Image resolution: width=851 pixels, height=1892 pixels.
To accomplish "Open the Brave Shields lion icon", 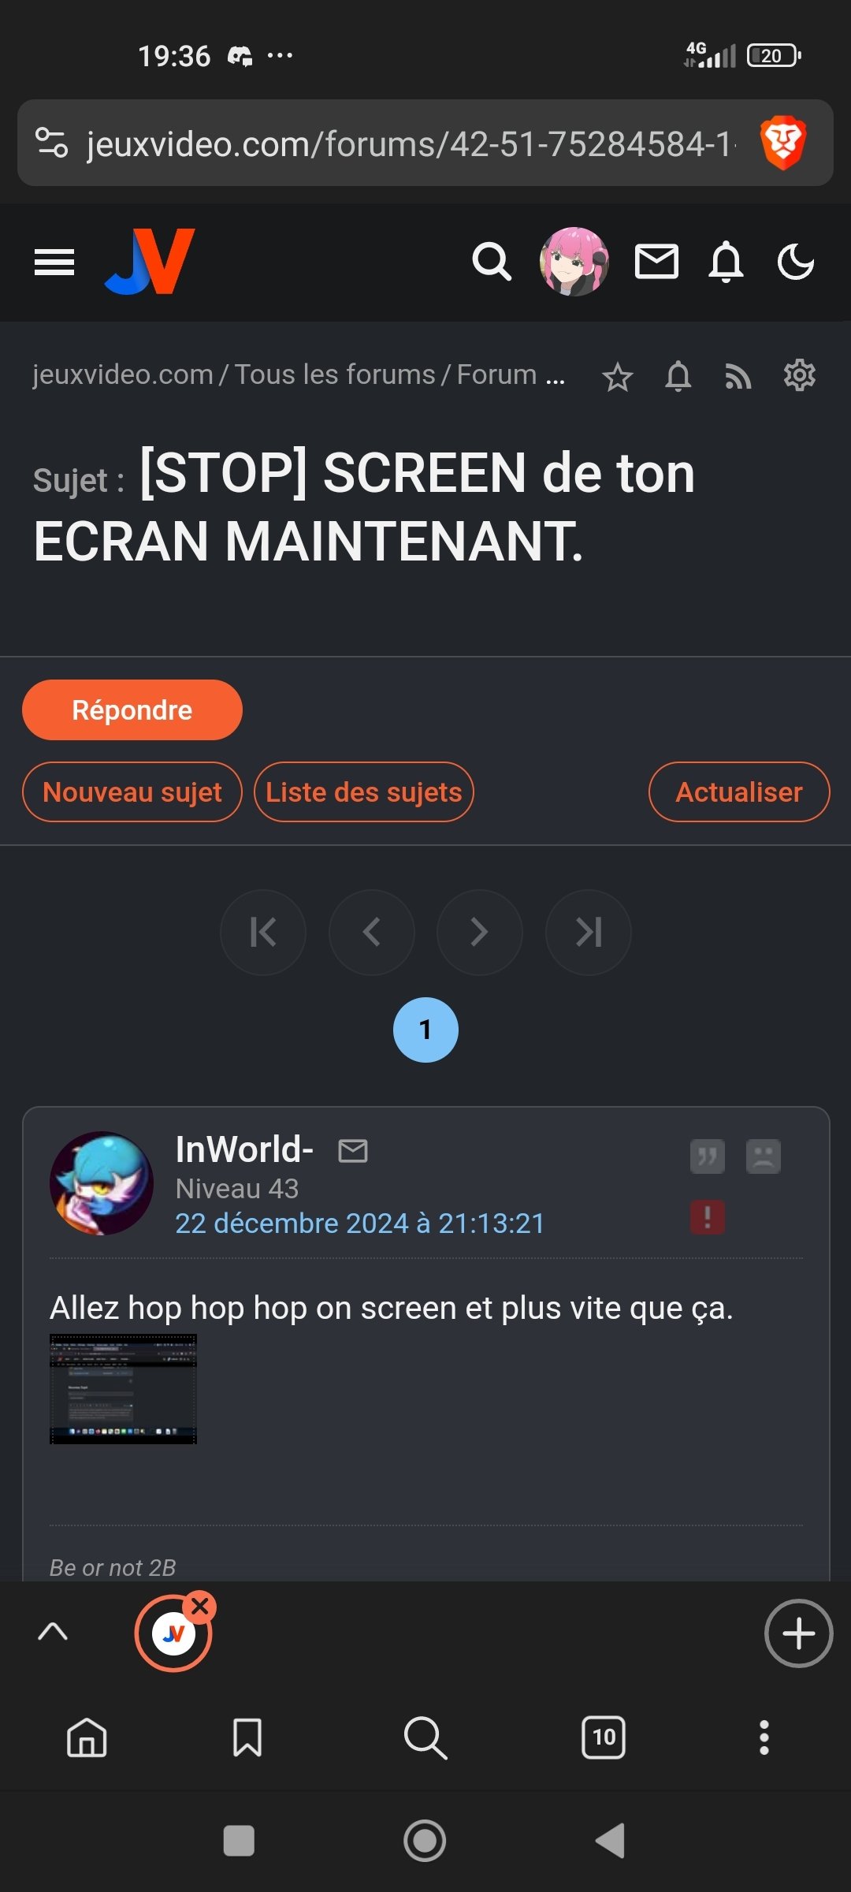I will coord(782,143).
